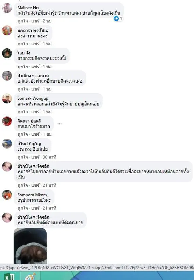Open three-dot options on จิตตรา ปุตตรี's comment
Screen dimensions: 194x280
pos(60,124)
